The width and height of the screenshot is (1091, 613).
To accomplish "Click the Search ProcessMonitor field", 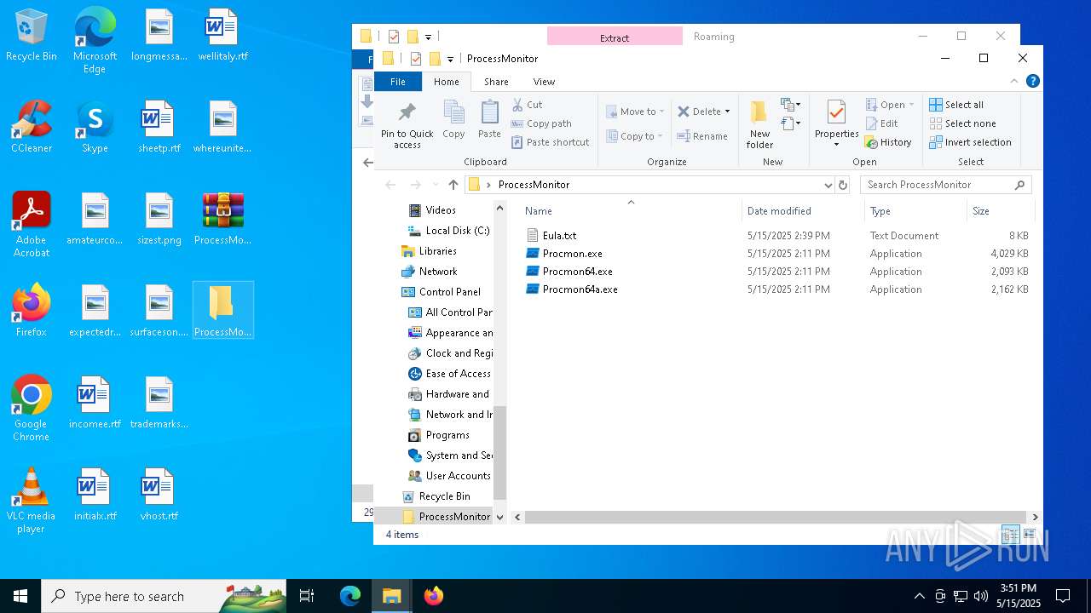I will (945, 185).
